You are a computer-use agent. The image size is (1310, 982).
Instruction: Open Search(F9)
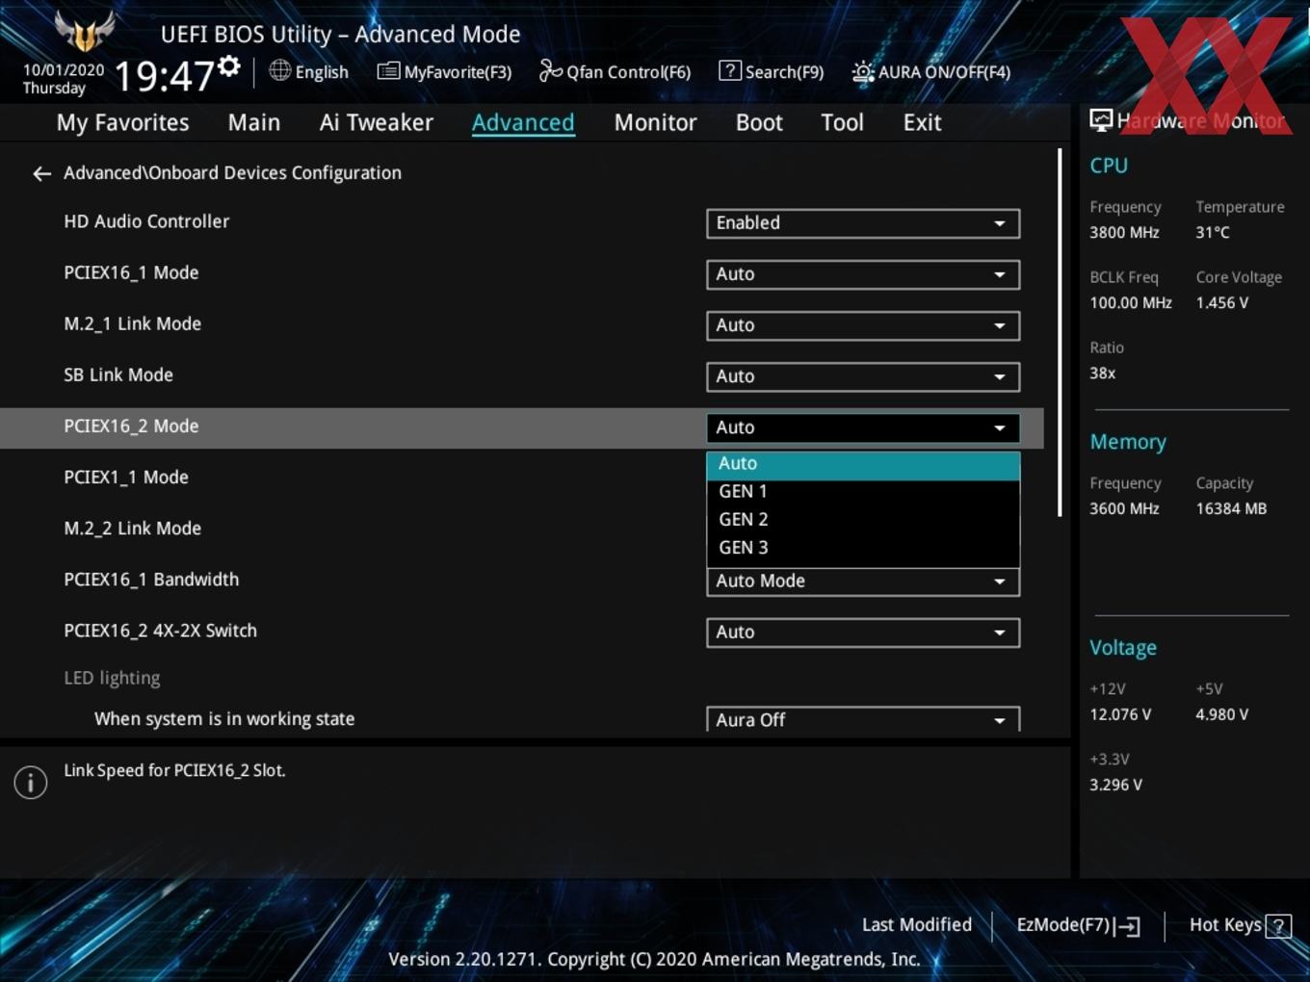[772, 71]
